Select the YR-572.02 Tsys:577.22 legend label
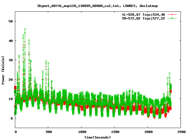 pyautogui.click(x=143, y=18)
